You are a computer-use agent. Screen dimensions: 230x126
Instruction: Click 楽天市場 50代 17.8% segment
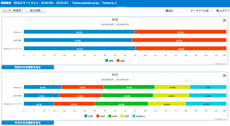pos(171,96)
